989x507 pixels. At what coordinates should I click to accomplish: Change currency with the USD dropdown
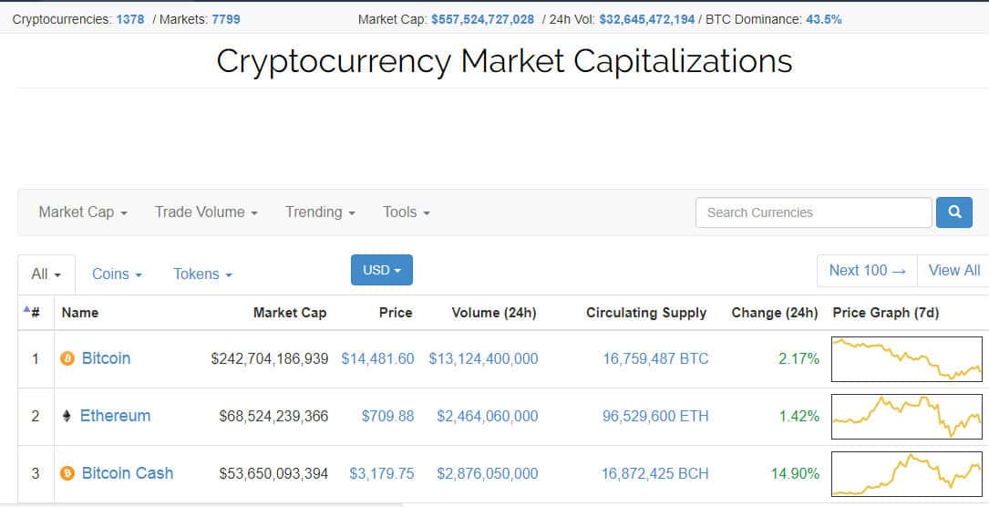click(381, 270)
